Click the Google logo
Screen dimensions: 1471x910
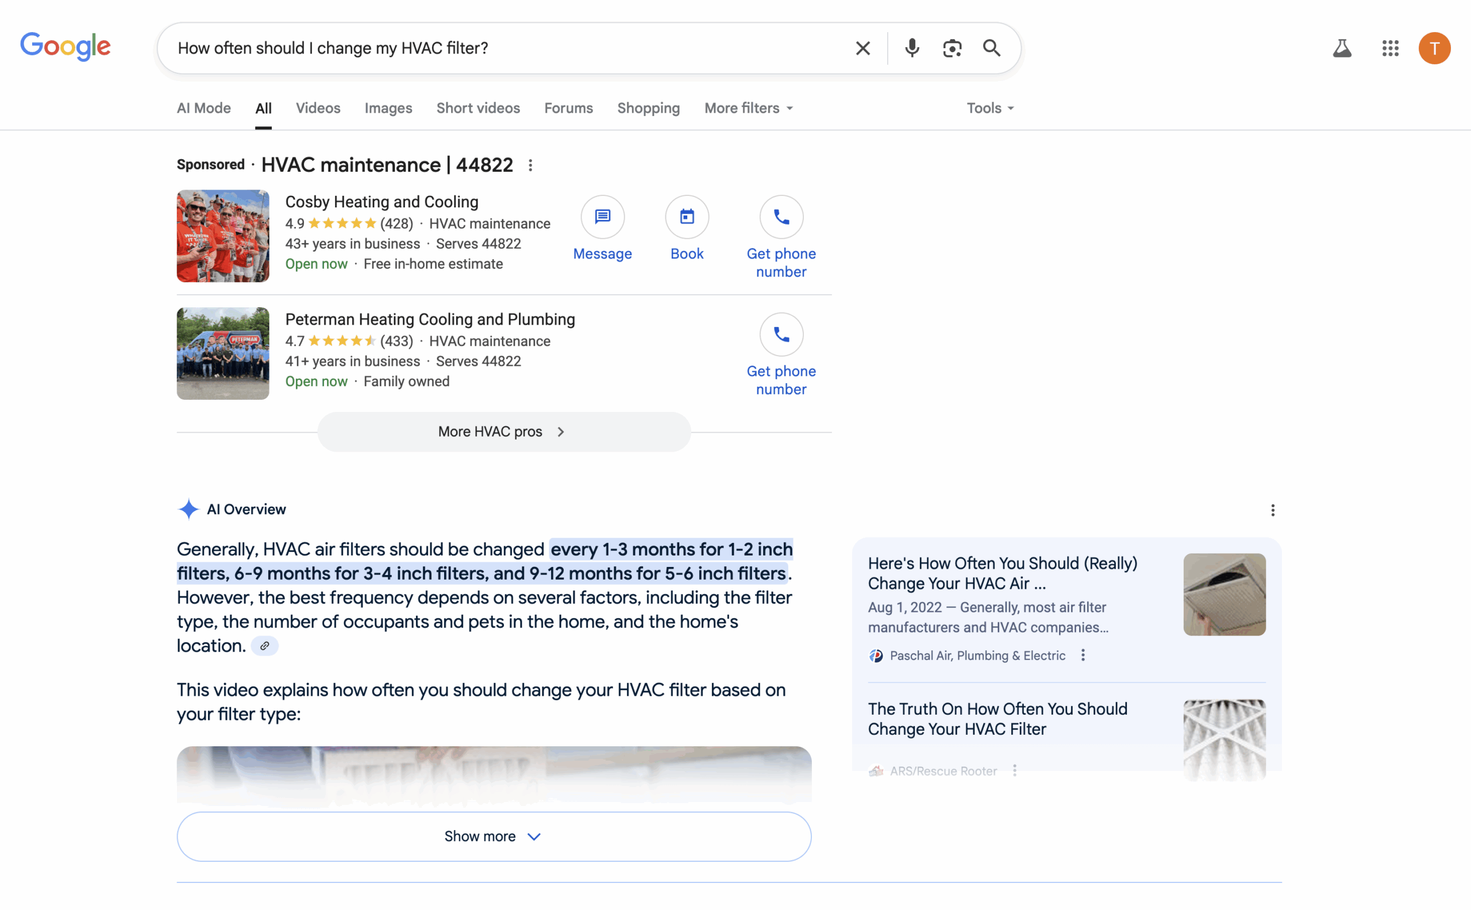[65, 47]
